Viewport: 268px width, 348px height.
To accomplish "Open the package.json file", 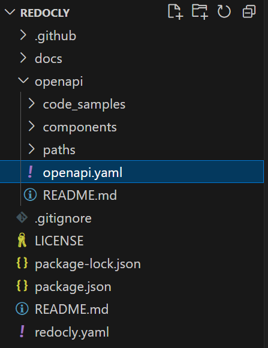I will (132, 286).
